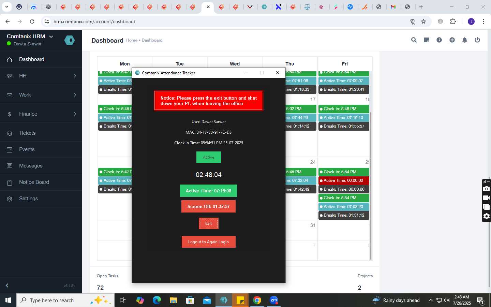Open the Rainy days ahead weather widget
The image size is (491, 307).
[x=396, y=300]
